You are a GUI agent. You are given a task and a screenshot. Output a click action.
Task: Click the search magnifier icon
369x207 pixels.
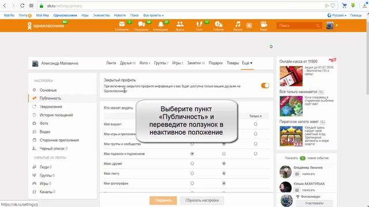(318, 25)
